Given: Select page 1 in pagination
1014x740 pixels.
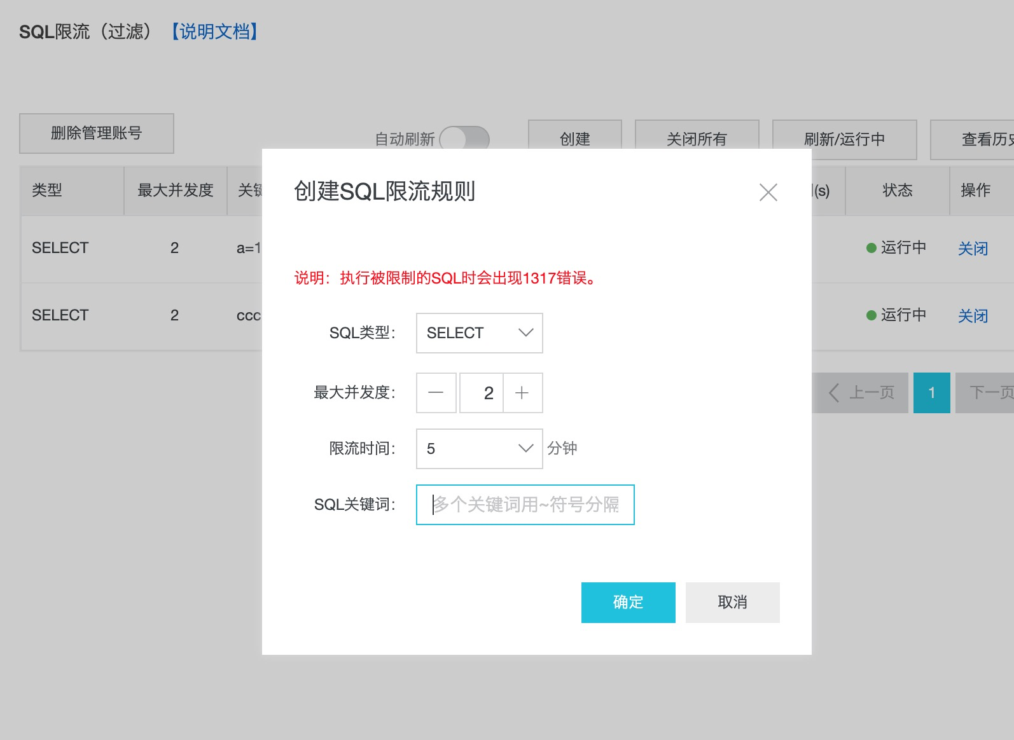Looking at the screenshot, I should [932, 393].
